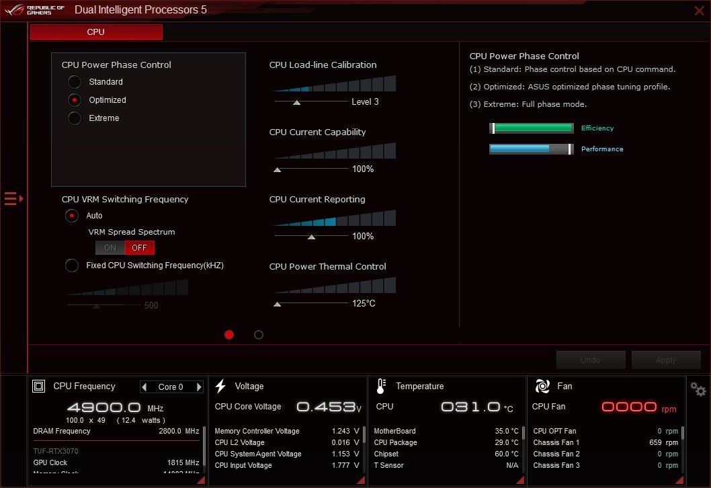Go to second page dot indicator

(259, 335)
